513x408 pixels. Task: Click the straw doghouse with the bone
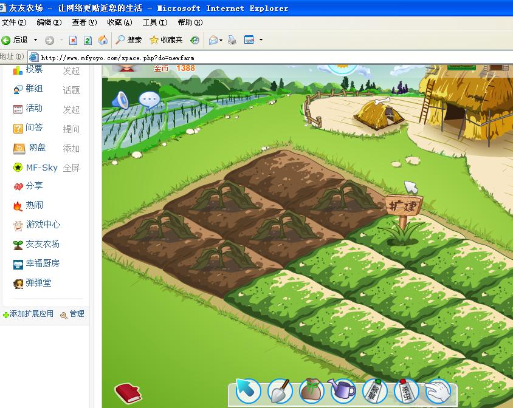point(379,114)
